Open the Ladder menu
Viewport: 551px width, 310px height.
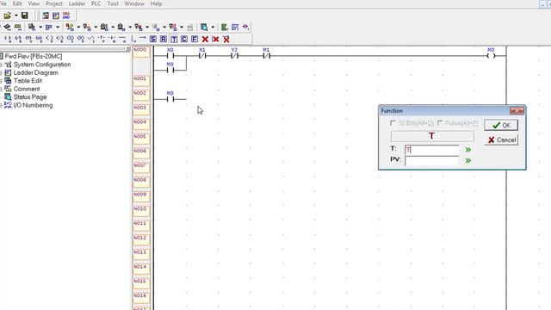(x=77, y=3)
